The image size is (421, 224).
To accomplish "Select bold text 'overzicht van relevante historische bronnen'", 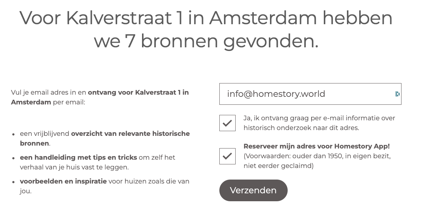I will click(130, 134).
